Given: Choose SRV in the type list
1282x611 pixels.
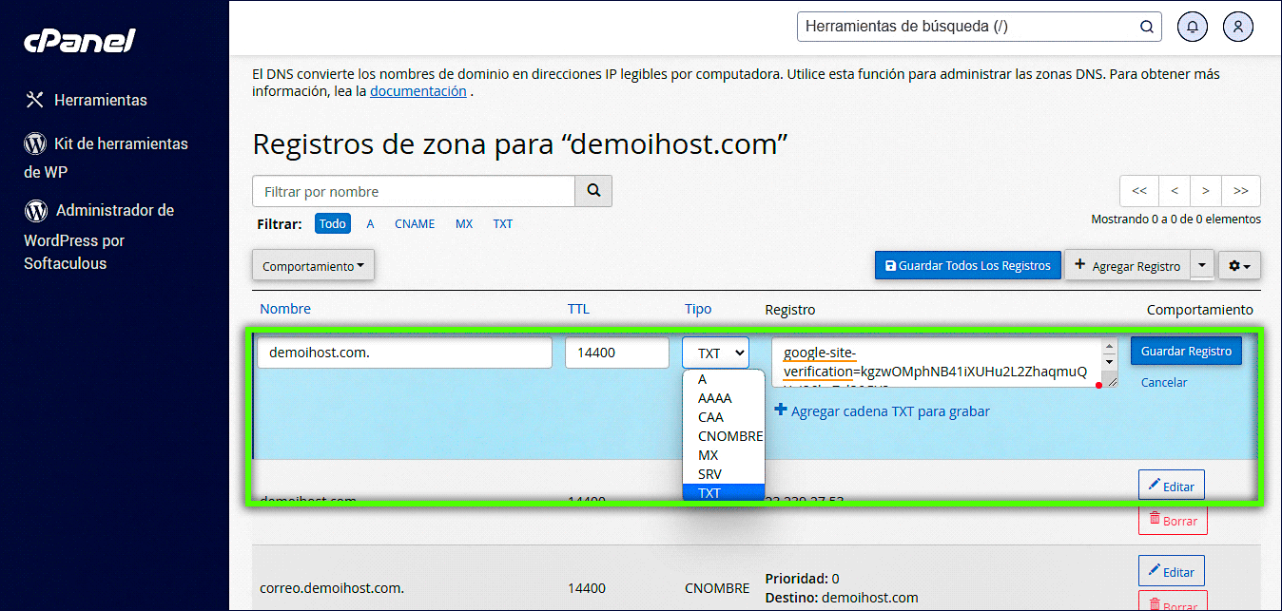Looking at the screenshot, I should (x=709, y=474).
